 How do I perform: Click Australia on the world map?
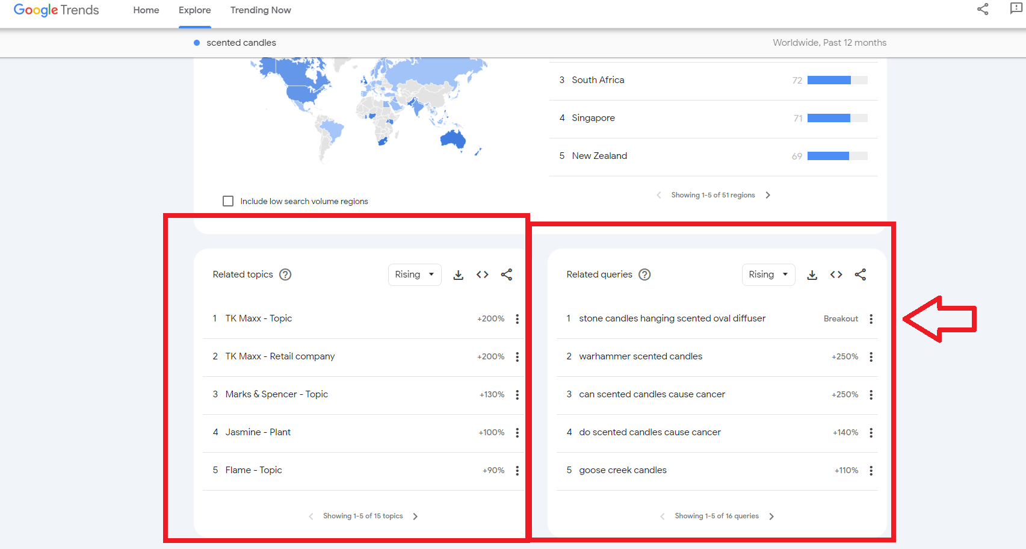pyautogui.click(x=453, y=138)
